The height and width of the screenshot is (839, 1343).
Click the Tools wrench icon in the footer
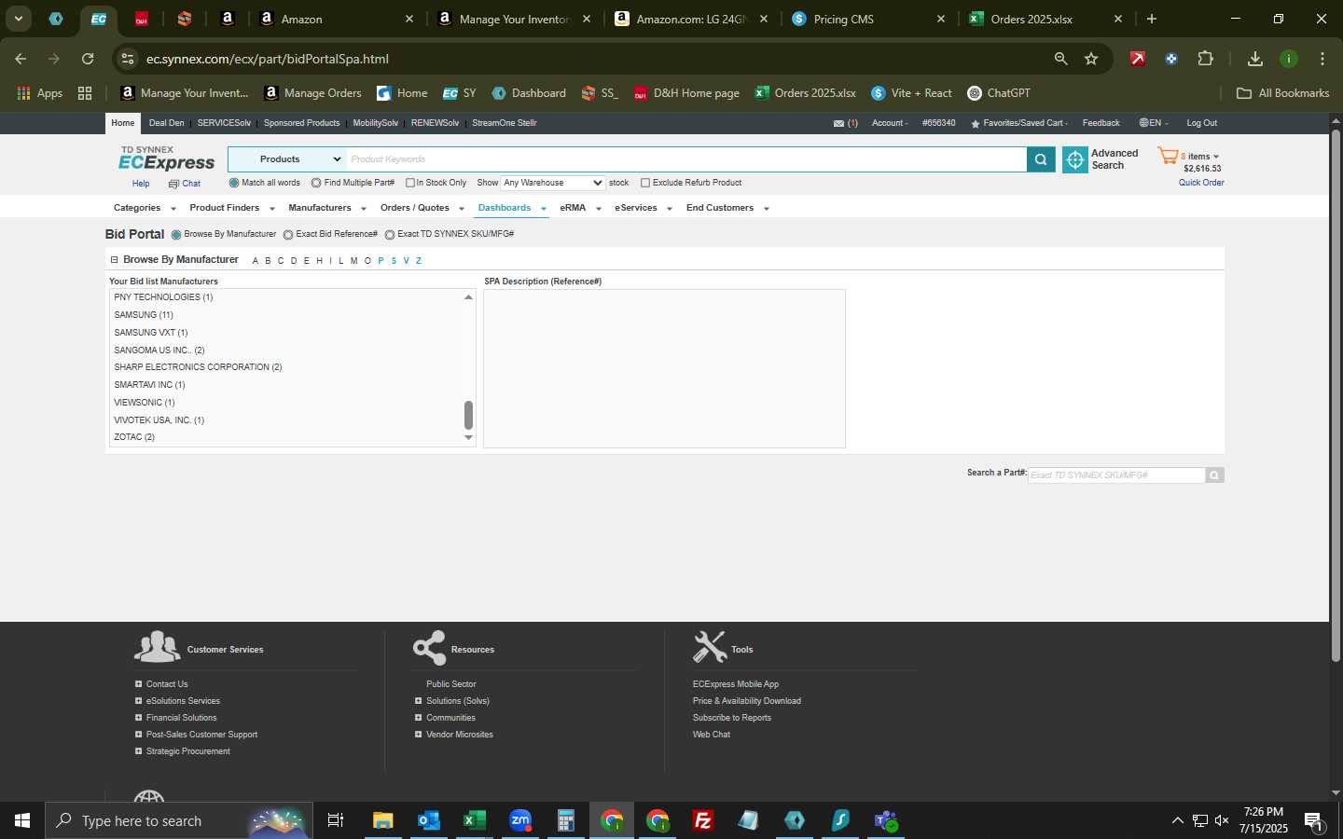710,647
